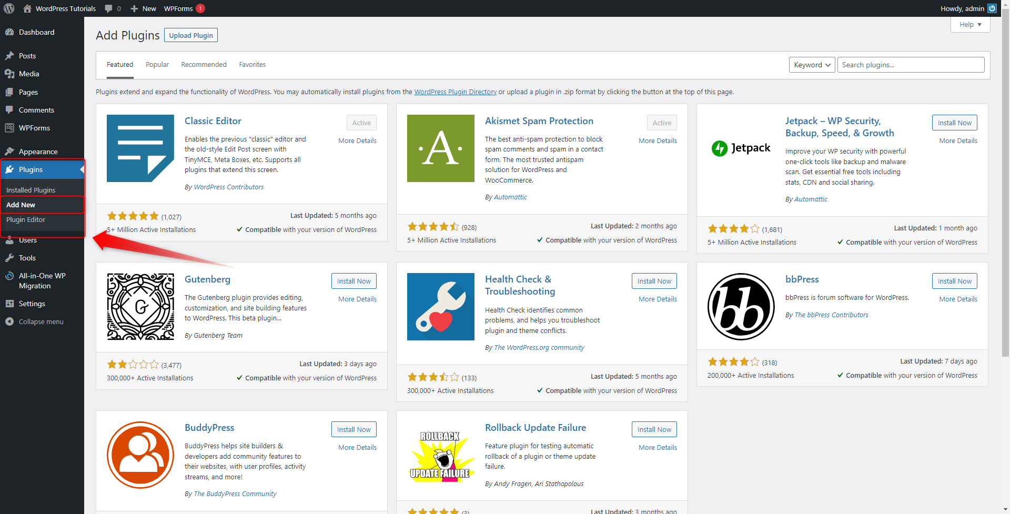Open the Settings menu

(42, 304)
